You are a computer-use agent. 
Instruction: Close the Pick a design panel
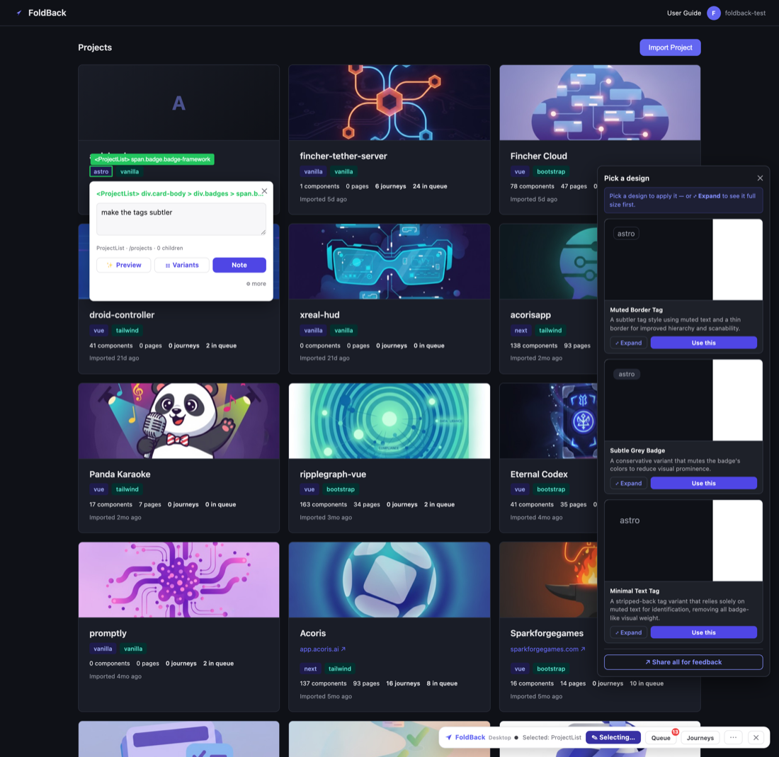point(760,178)
